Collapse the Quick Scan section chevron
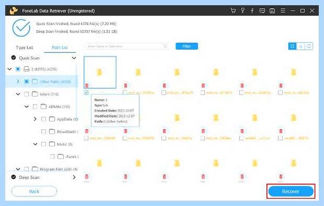The height and width of the screenshot is (206, 324). point(74,58)
